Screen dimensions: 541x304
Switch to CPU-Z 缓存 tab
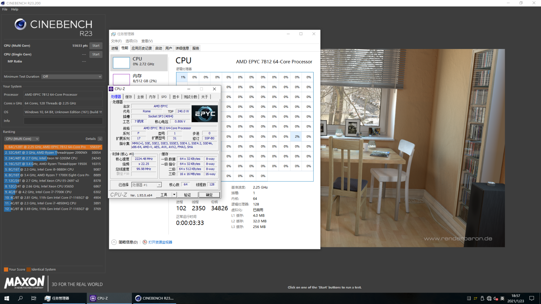pos(129,97)
